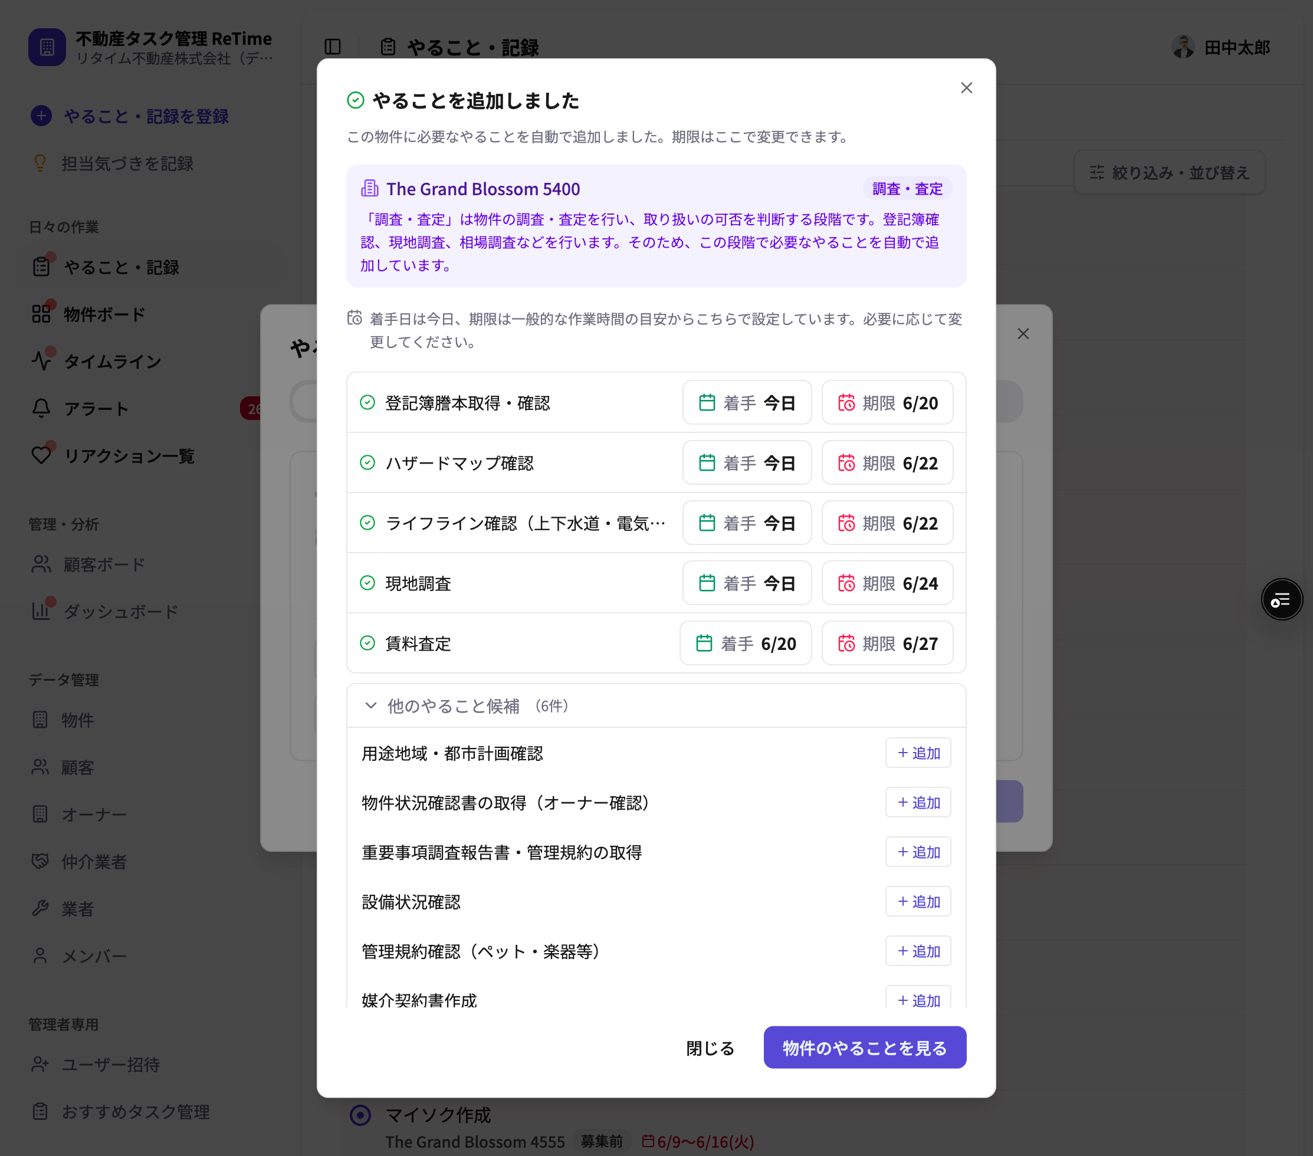1313x1156 pixels.
Task: Click the オーナー building icon
Action: pyautogui.click(x=41, y=815)
